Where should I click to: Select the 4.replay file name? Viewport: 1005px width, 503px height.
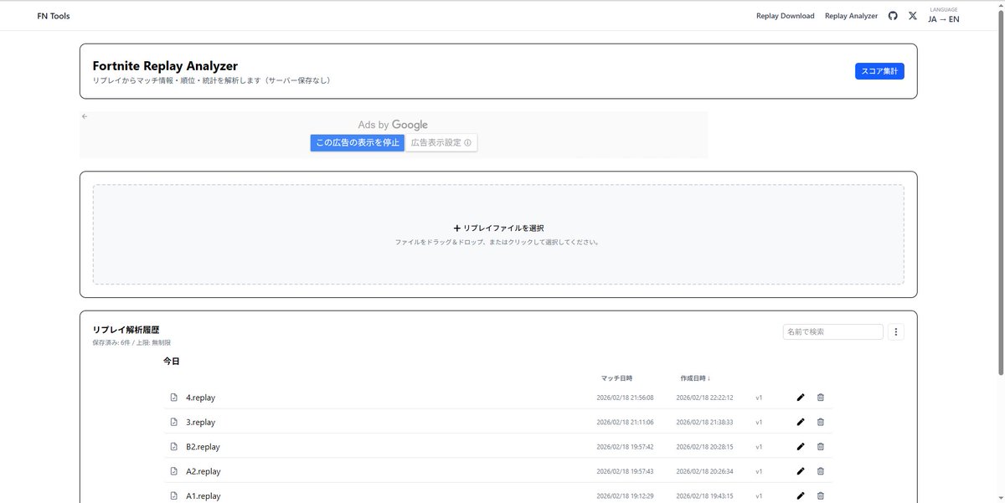pyautogui.click(x=200, y=398)
